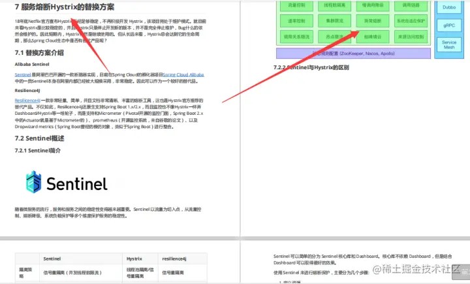Click the '调用关系限流' box in diagram
The width and height of the screenshot is (470, 284).
(296, 37)
